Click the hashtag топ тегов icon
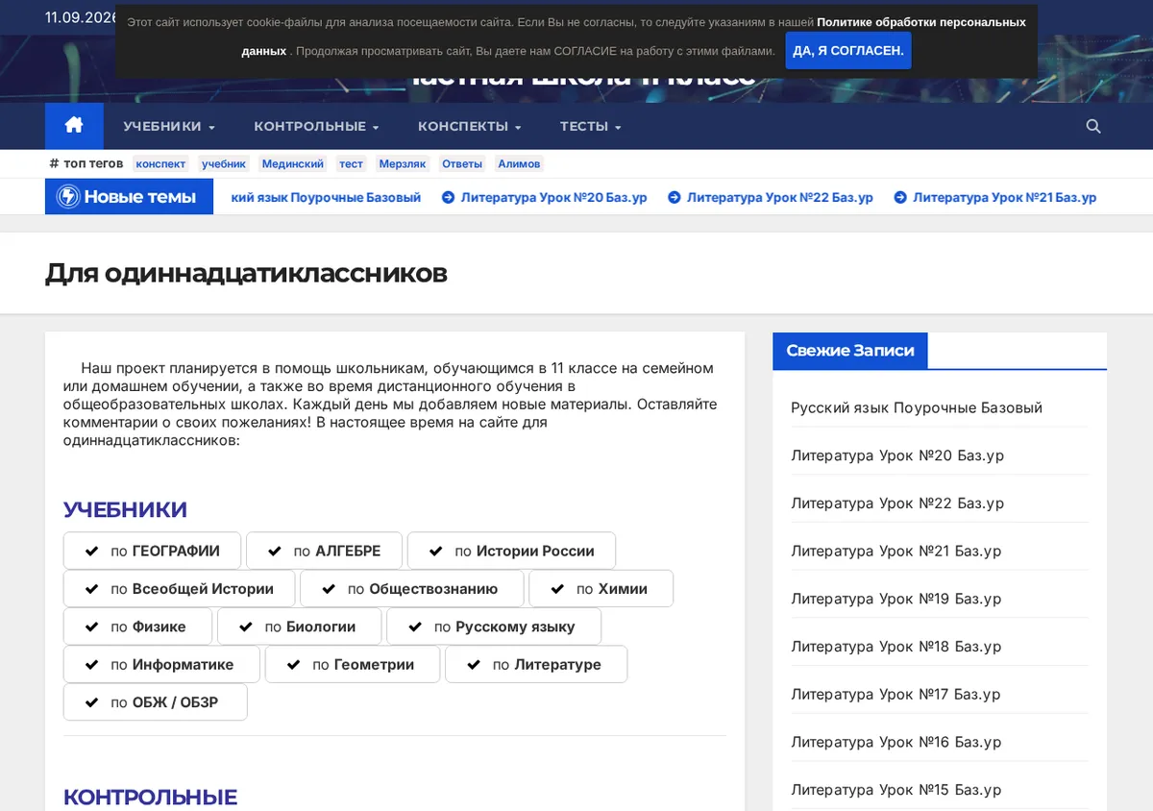The image size is (1153, 811). (x=54, y=163)
